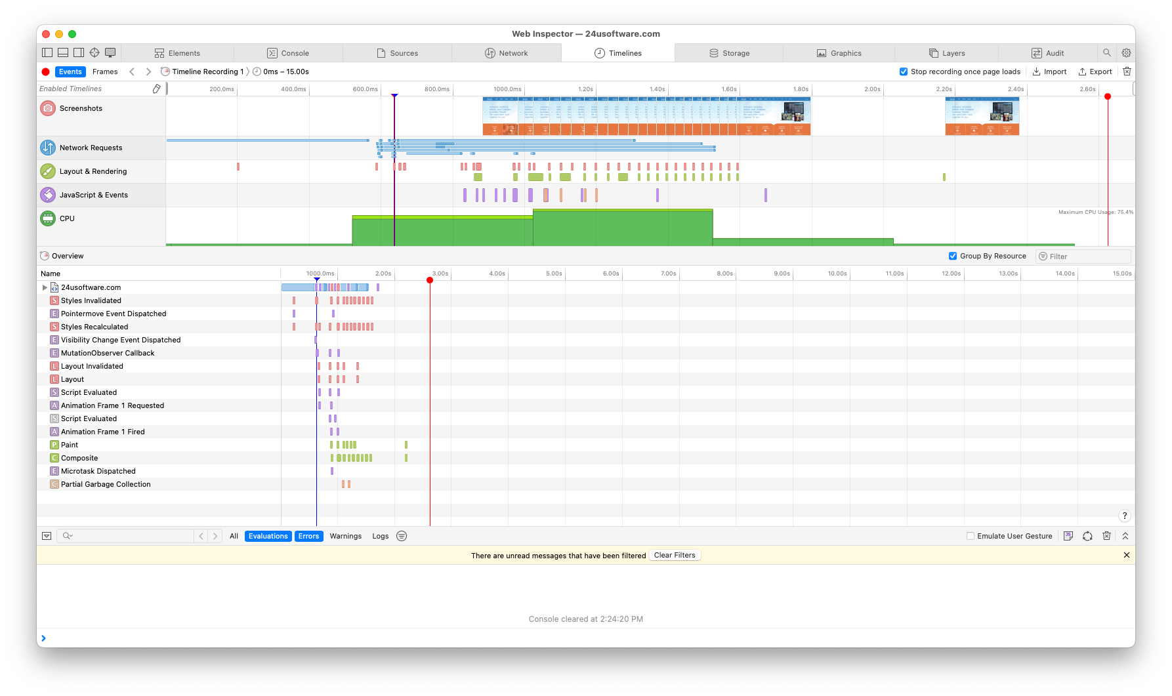Enable Emulate User Gesture checkbox
This screenshot has height=696, width=1172.
click(x=971, y=537)
